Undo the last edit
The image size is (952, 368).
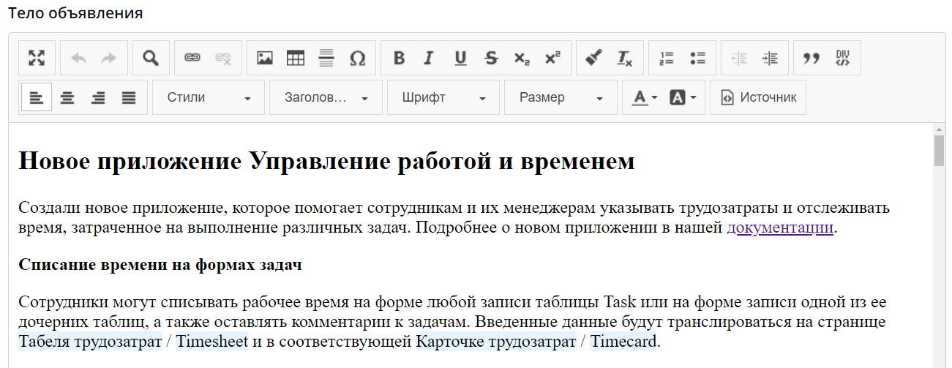click(x=78, y=59)
